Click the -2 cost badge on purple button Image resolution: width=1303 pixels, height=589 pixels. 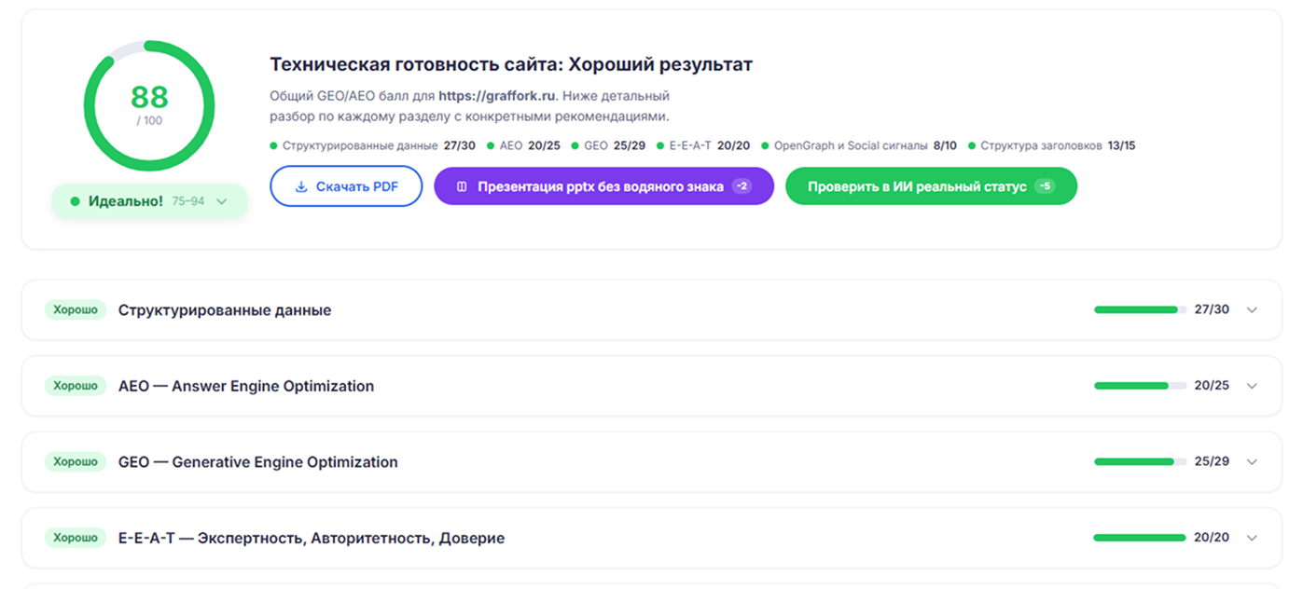[742, 186]
